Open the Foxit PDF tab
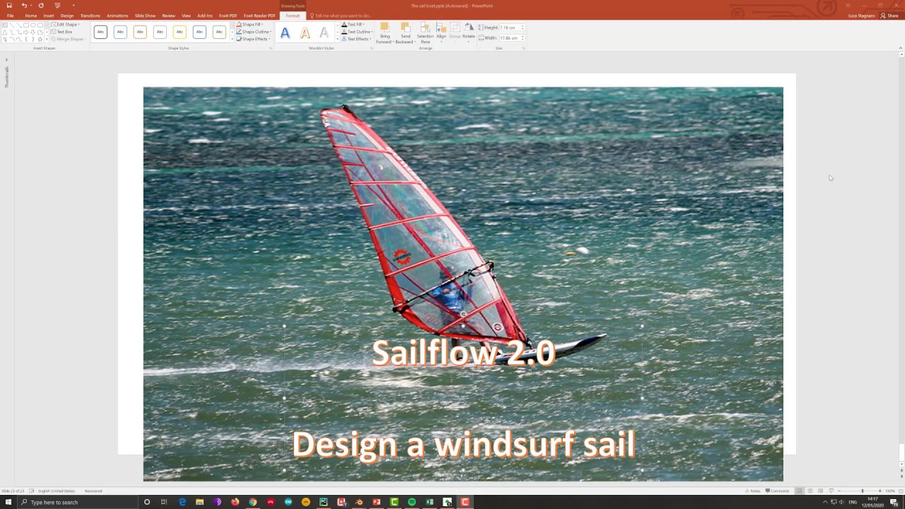Screen dimensions: 905x509 [x=228, y=16]
